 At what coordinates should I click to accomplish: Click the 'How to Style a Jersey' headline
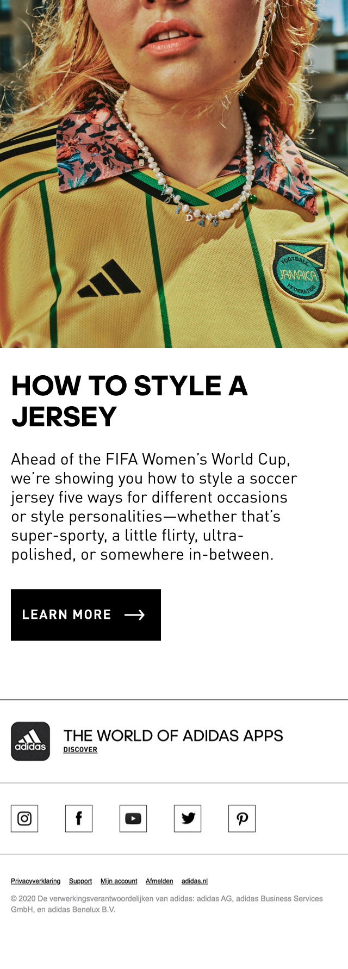[x=129, y=401]
